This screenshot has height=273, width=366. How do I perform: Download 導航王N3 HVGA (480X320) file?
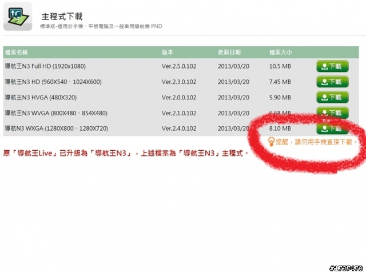click(x=332, y=98)
